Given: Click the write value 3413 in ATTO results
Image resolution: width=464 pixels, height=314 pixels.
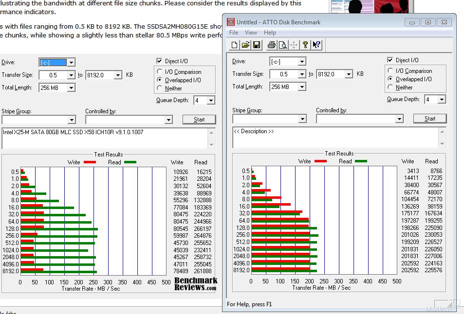Looking at the screenshot, I should tap(413, 171).
